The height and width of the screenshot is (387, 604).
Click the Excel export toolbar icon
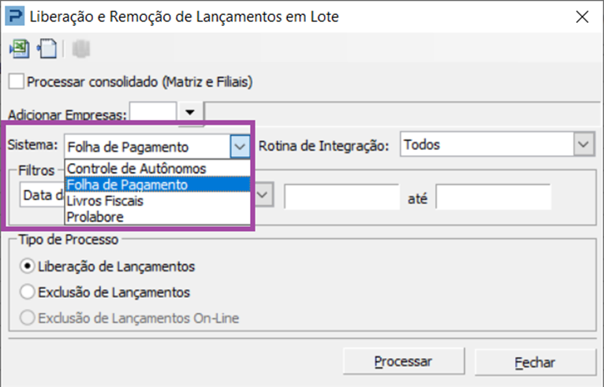click(19, 49)
